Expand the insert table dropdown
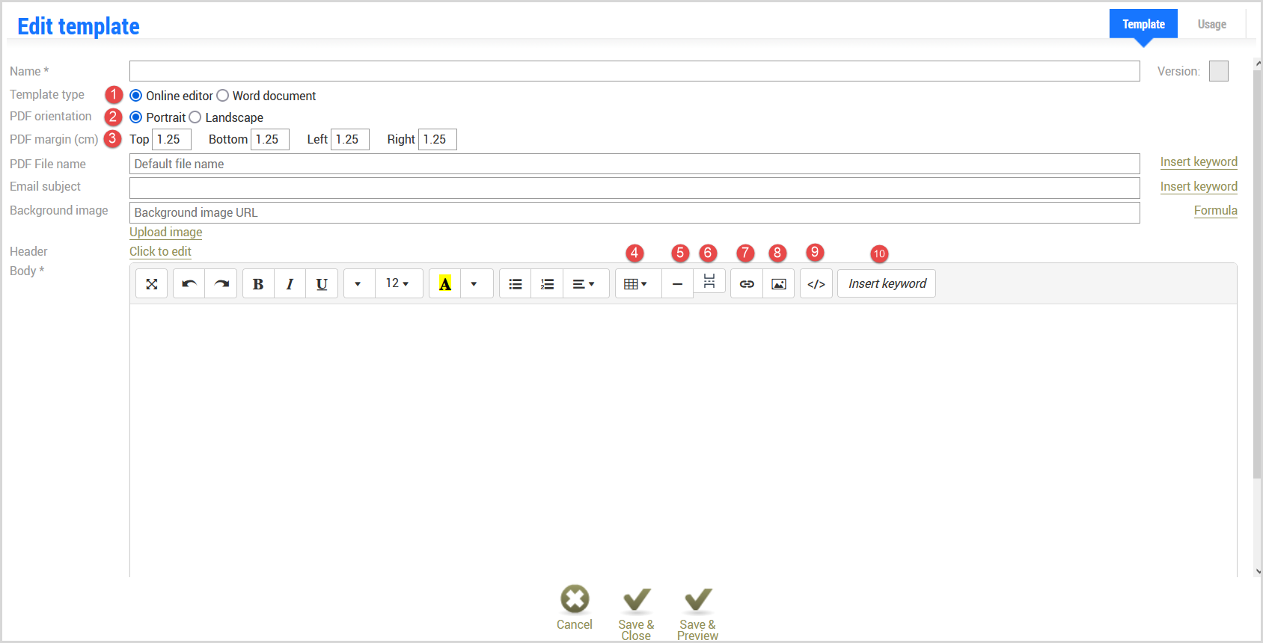This screenshot has height=643, width=1263. tap(636, 284)
